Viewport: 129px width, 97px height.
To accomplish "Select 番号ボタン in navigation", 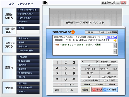I will click(28, 39).
